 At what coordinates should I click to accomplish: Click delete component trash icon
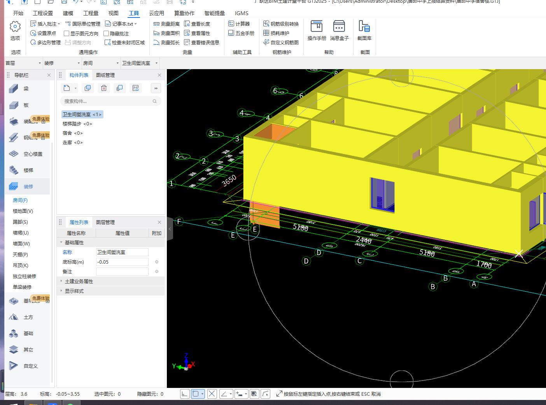(104, 88)
